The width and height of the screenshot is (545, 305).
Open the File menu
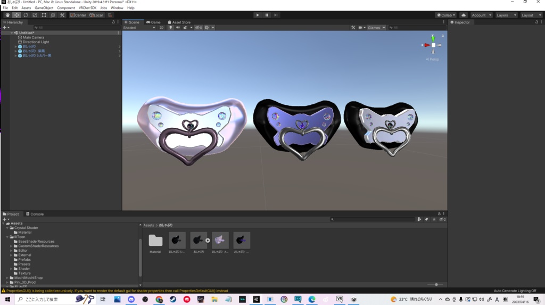click(x=5, y=7)
